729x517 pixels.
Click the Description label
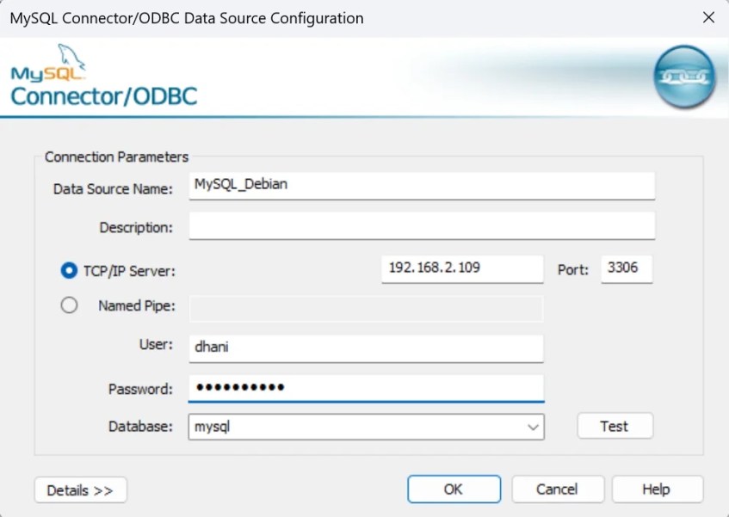(x=136, y=228)
